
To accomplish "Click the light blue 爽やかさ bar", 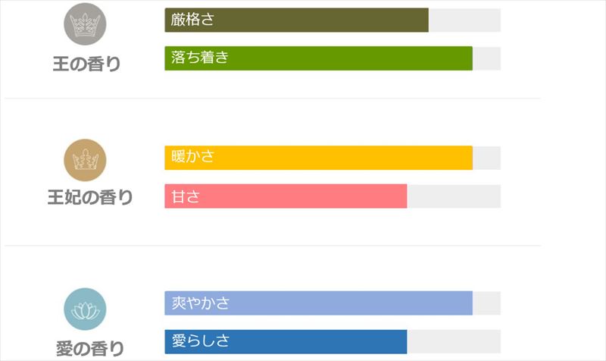I will click(x=318, y=303).
